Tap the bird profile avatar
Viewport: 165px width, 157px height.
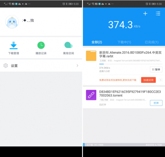12,22
